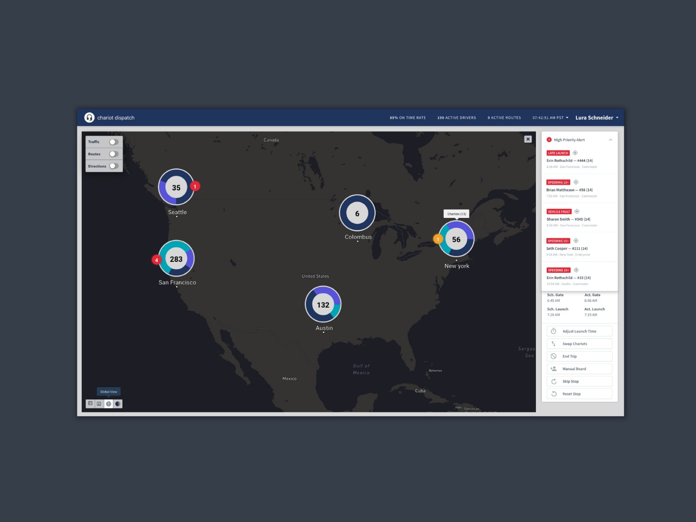
Task: Click the orange badge beside New York cluster
Action: coord(438,239)
